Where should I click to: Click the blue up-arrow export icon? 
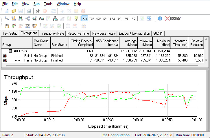tap(149, 18)
